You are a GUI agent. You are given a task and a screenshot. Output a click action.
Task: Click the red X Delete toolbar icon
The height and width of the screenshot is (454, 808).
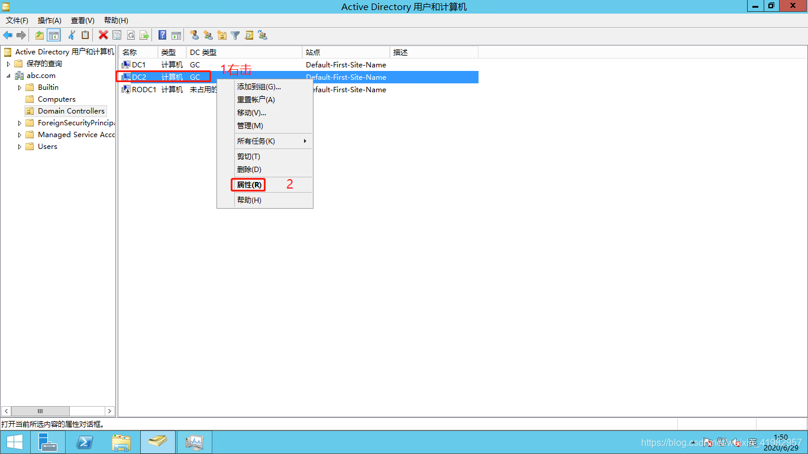[x=104, y=35]
